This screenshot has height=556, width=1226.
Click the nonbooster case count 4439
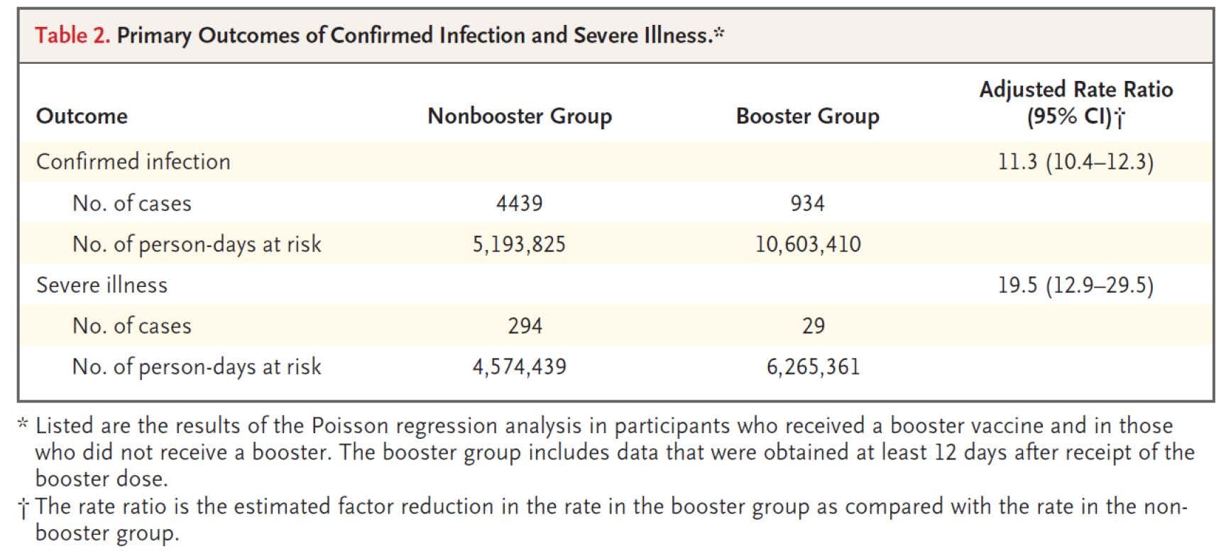[x=519, y=203]
